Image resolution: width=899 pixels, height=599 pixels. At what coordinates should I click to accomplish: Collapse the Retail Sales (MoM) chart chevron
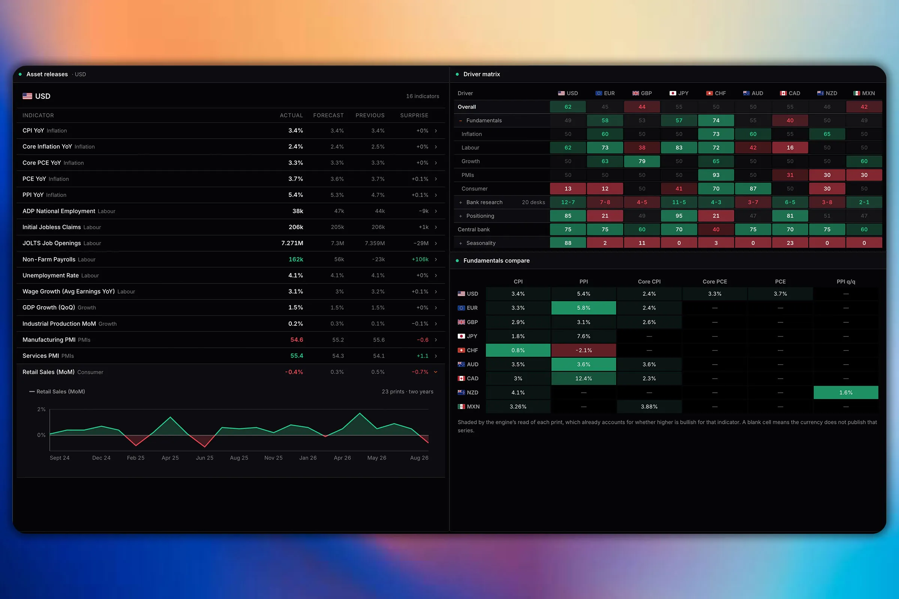pyautogui.click(x=436, y=372)
